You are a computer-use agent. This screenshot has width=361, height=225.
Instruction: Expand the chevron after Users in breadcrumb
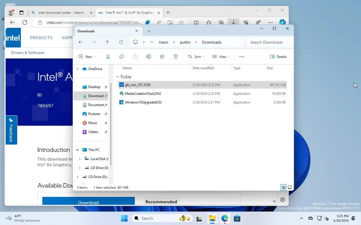pyautogui.click(x=174, y=42)
